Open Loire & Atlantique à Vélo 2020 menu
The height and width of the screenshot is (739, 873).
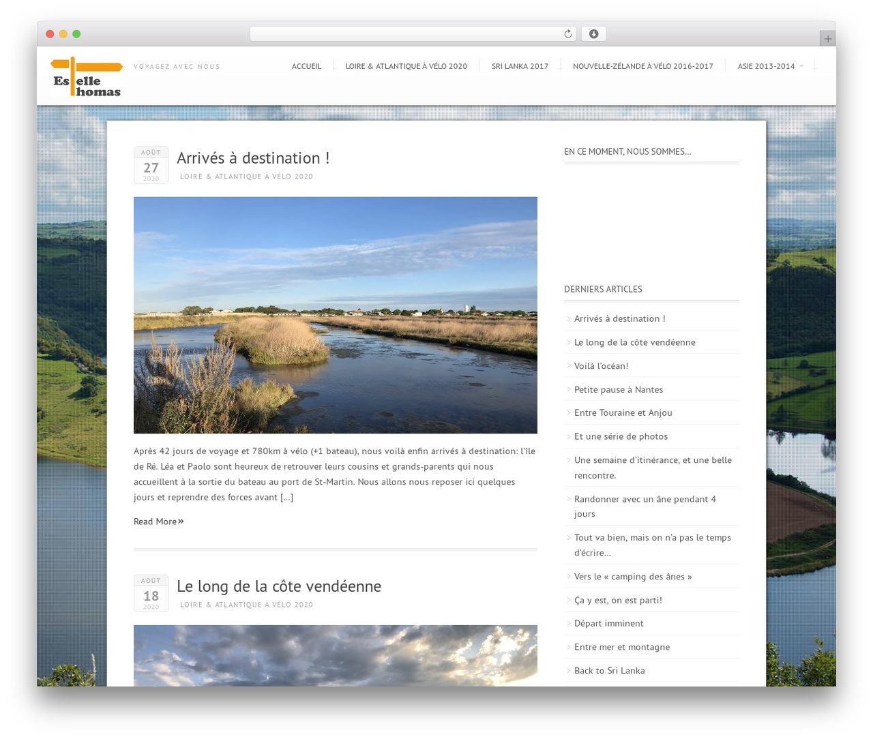coord(406,66)
